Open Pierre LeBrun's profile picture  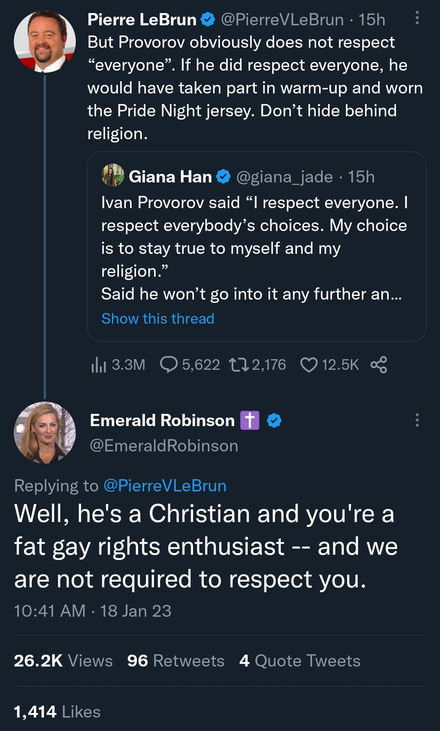click(45, 42)
